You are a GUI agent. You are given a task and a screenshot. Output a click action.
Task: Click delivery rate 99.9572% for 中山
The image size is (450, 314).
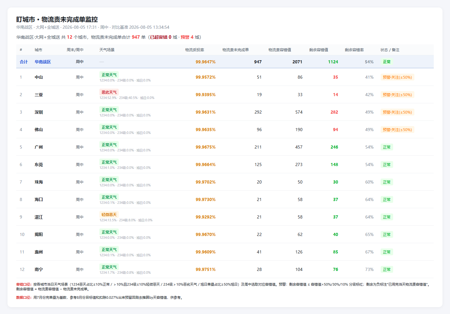[x=206, y=77]
